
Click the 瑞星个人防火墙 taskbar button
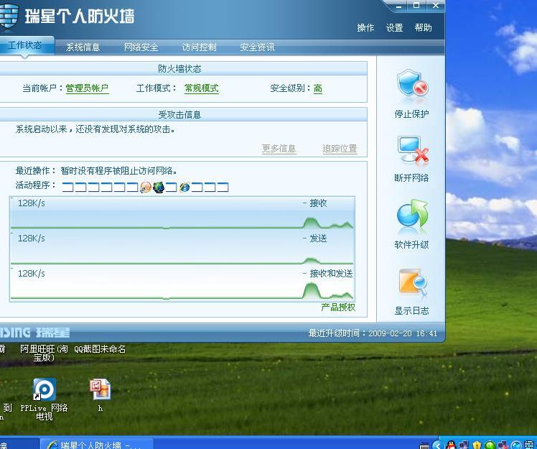coord(97,444)
